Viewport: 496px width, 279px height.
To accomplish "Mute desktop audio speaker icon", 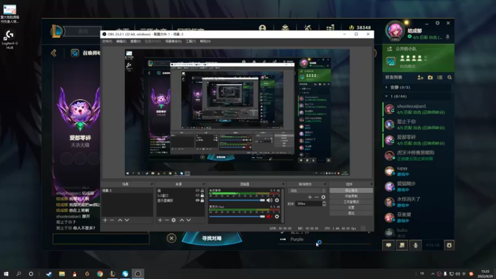I will (x=269, y=200).
